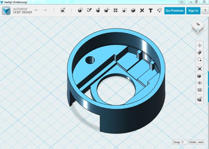Open the Pattern tools menu
209x149 pixels.
coord(115,10)
